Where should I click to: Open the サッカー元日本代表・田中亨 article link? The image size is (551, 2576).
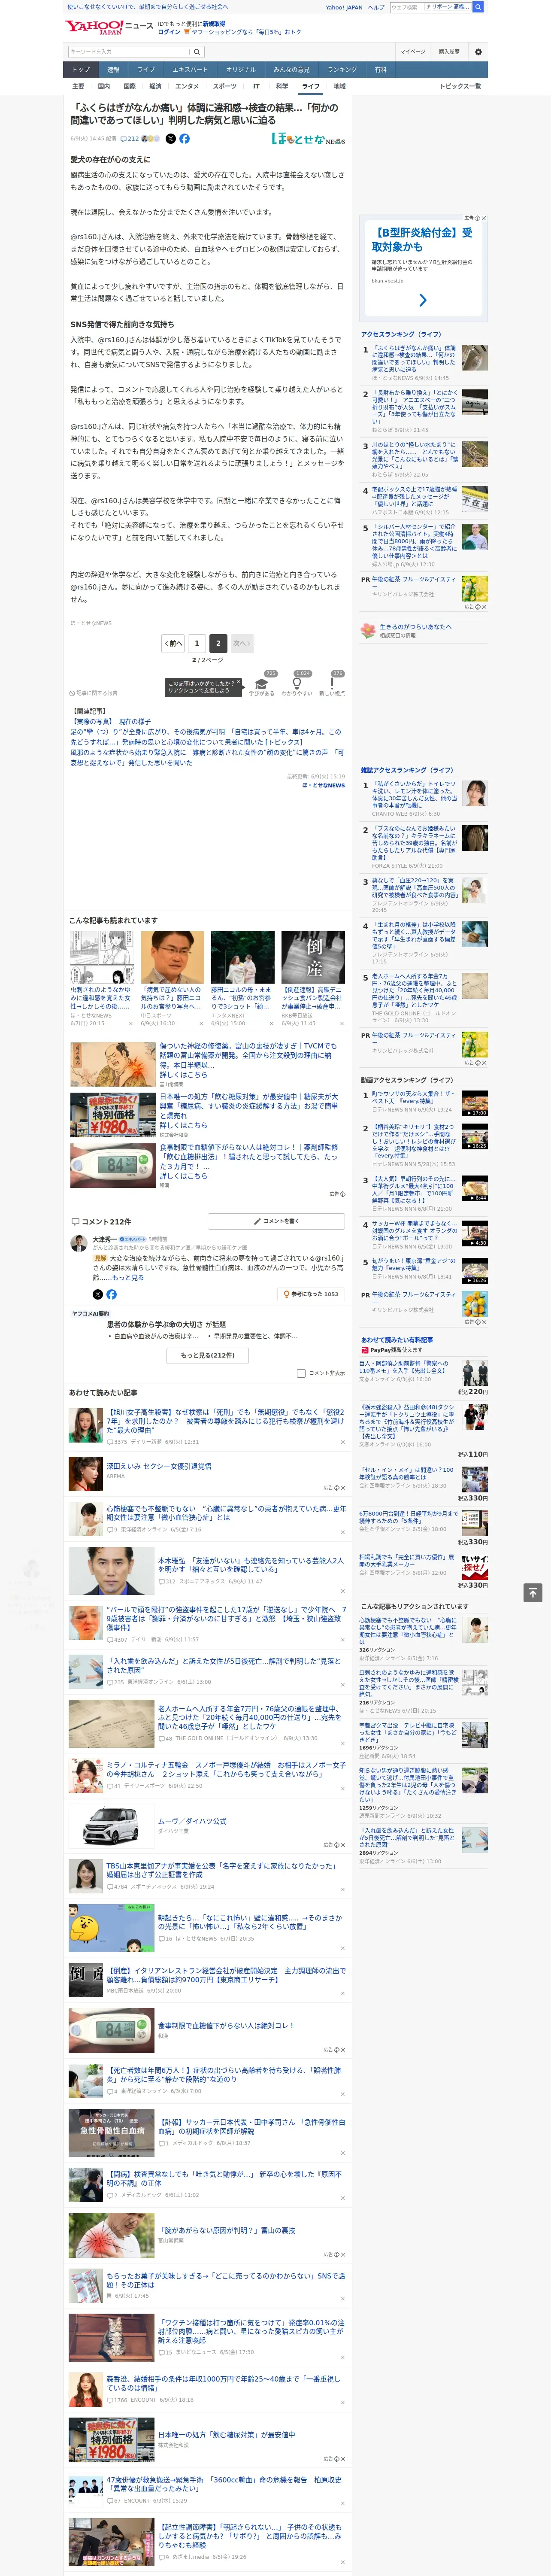(251, 2126)
